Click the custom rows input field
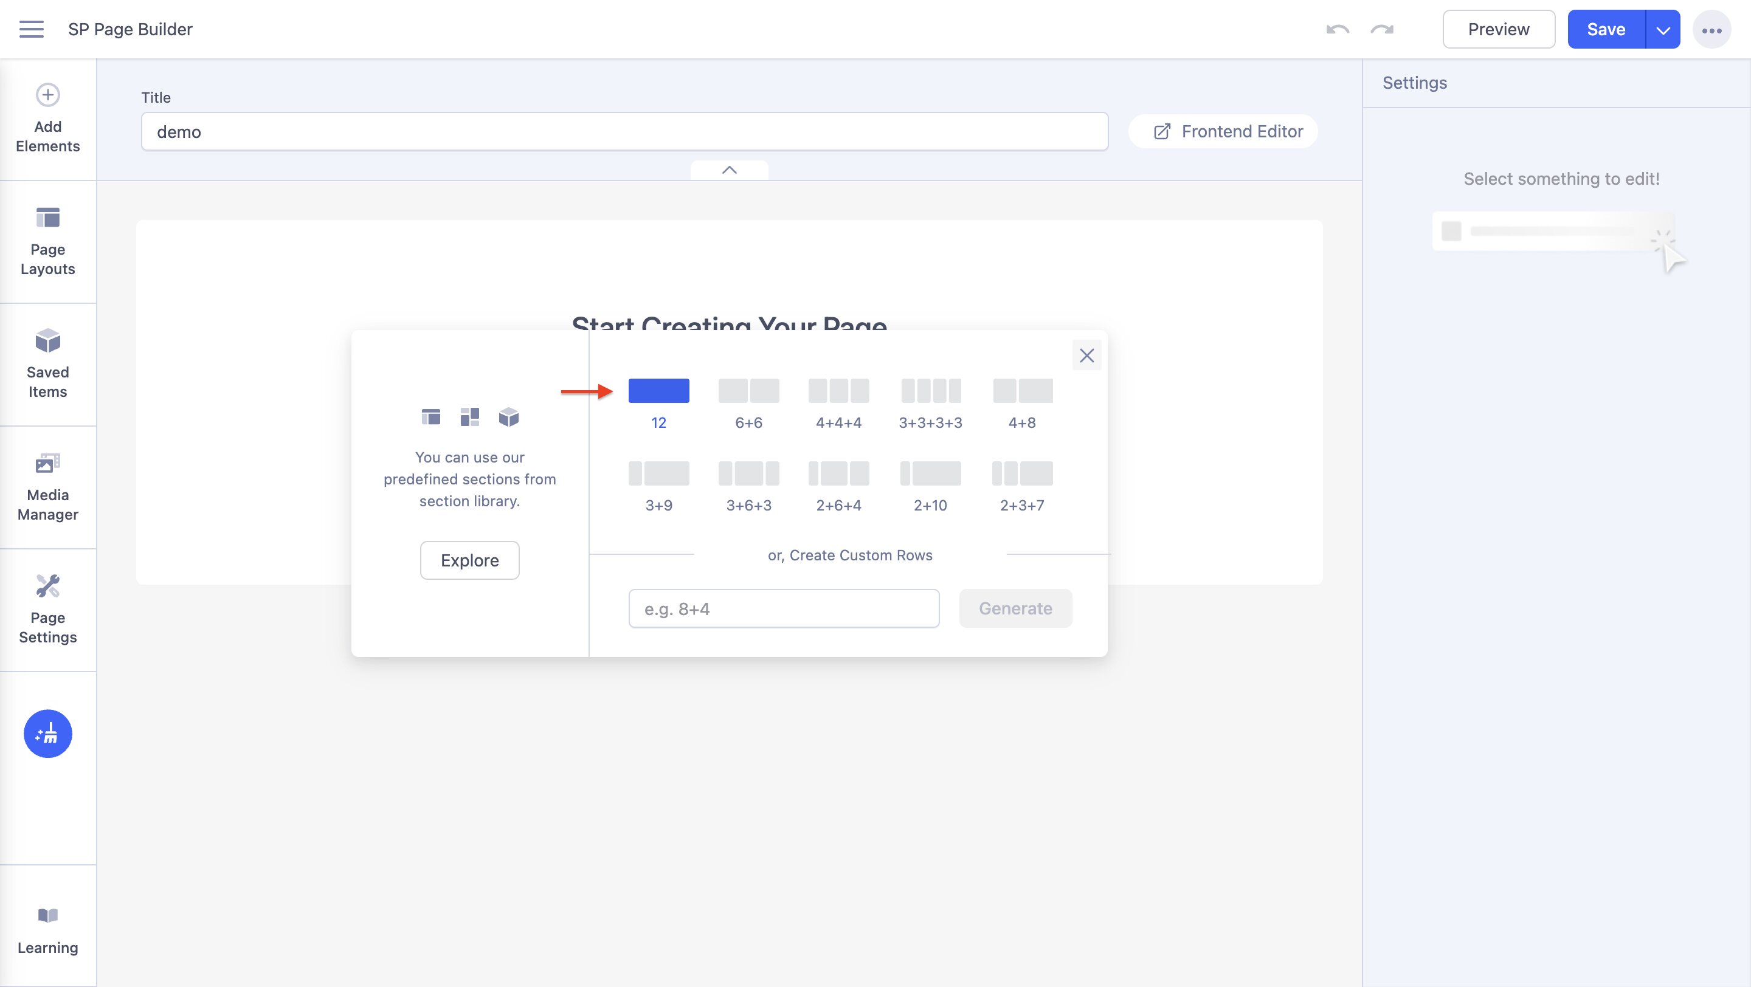Screen dimensions: 1751x987 783,608
